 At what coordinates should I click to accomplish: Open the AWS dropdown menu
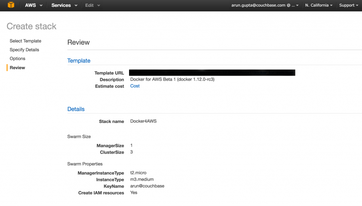coord(34,5)
